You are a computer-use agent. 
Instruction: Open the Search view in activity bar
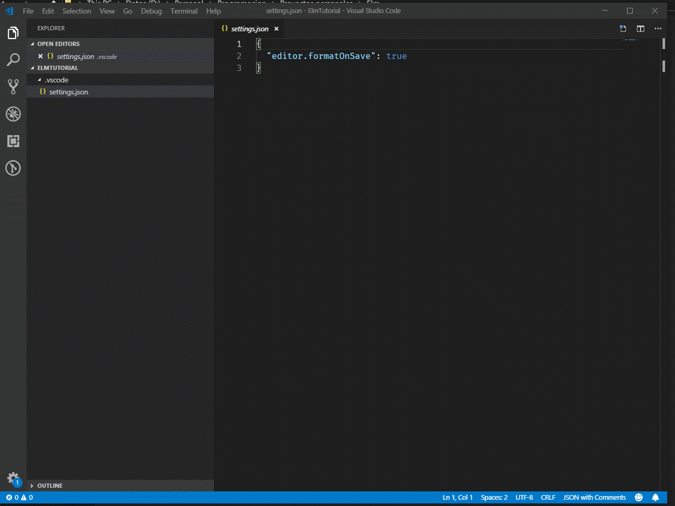tap(13, 59)
